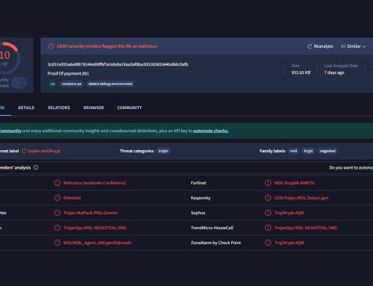
Task: Click the file name Proof Of payment.001
Action: (x=68, y=73)
